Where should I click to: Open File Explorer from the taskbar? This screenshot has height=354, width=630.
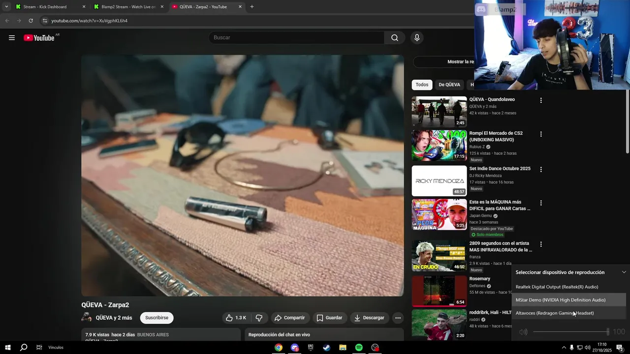[x=343, y=348]
